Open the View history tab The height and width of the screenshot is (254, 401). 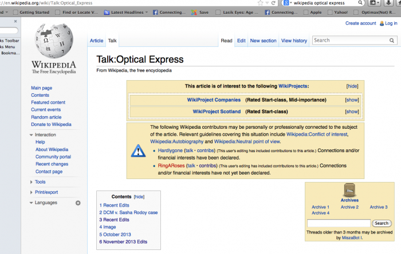click(x=294, y=41)
